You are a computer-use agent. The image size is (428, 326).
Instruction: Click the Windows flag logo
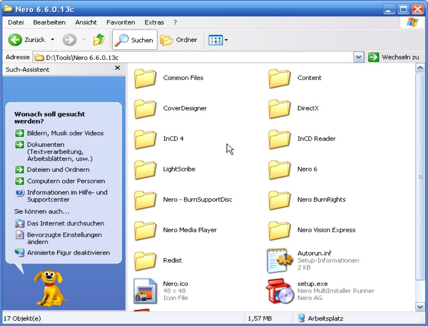tap(413, 23)
